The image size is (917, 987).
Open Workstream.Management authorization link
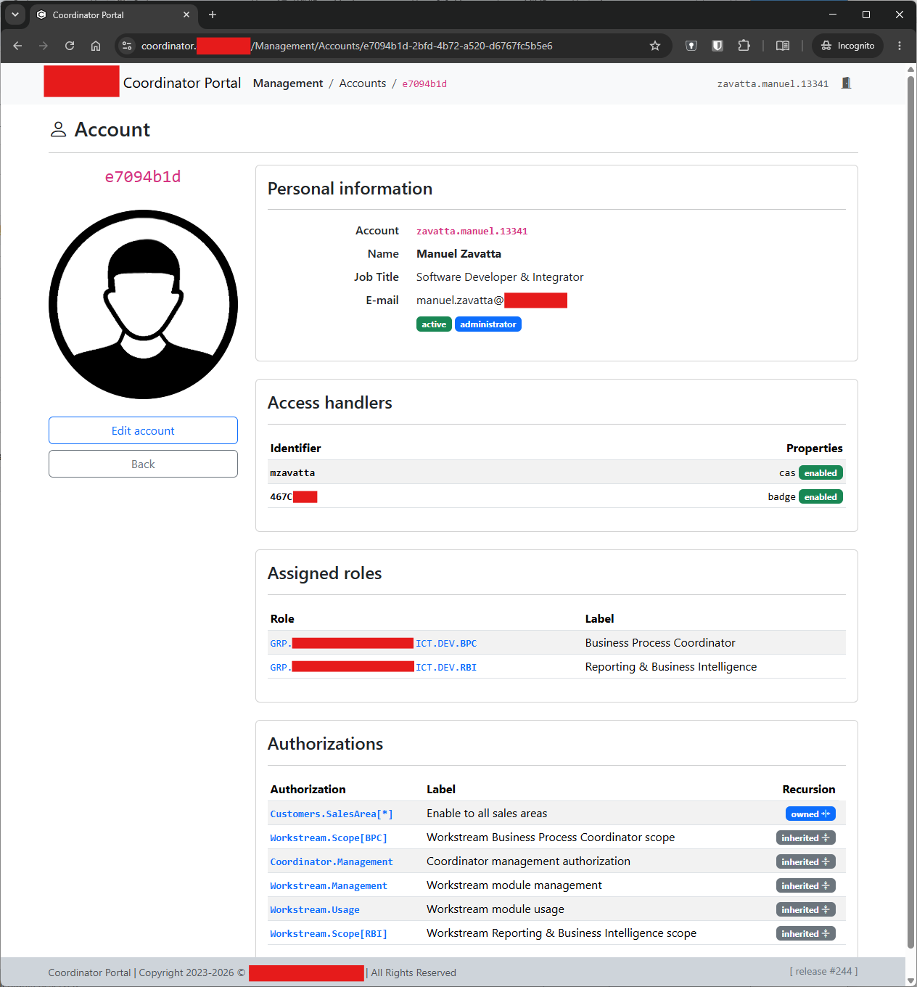[329, 886]
